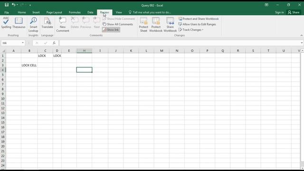Select Protect and Share Workbook
The height and width of the screenshot is (171, 304).
[x=199, y=19]
